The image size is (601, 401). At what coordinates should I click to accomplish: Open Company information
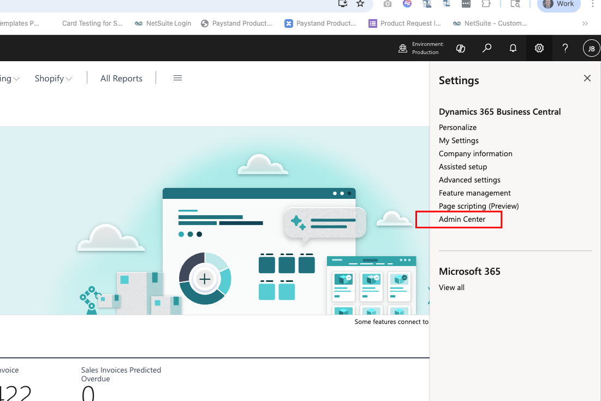(475, 154)
